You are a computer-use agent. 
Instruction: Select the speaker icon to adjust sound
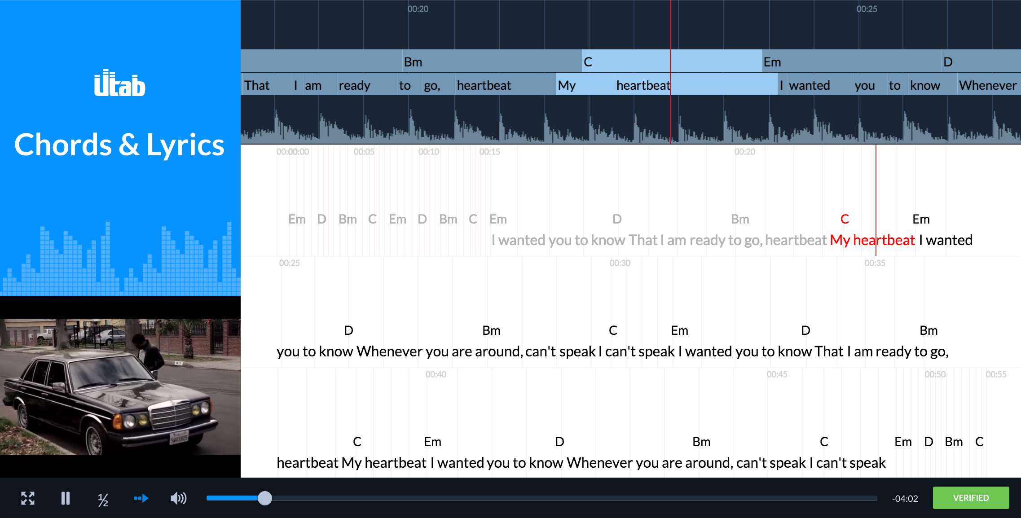coord(178,498)
